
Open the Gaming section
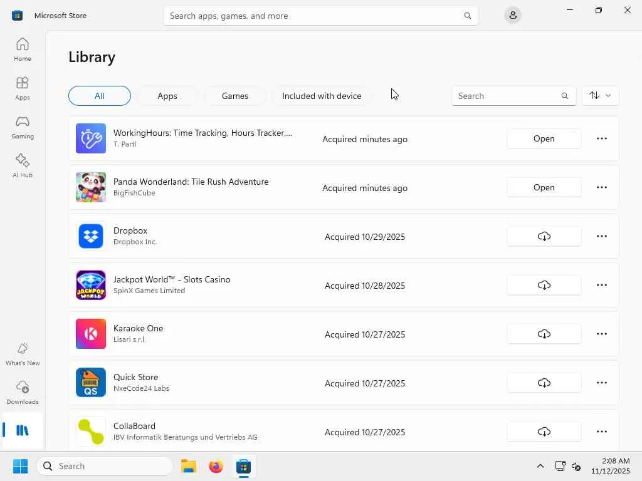[23, 127]
